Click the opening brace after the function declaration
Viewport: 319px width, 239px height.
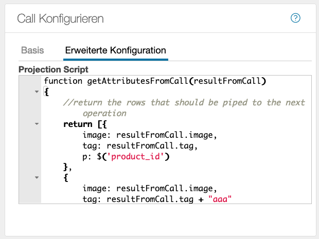pyautogui.click(x=47, y=91)
